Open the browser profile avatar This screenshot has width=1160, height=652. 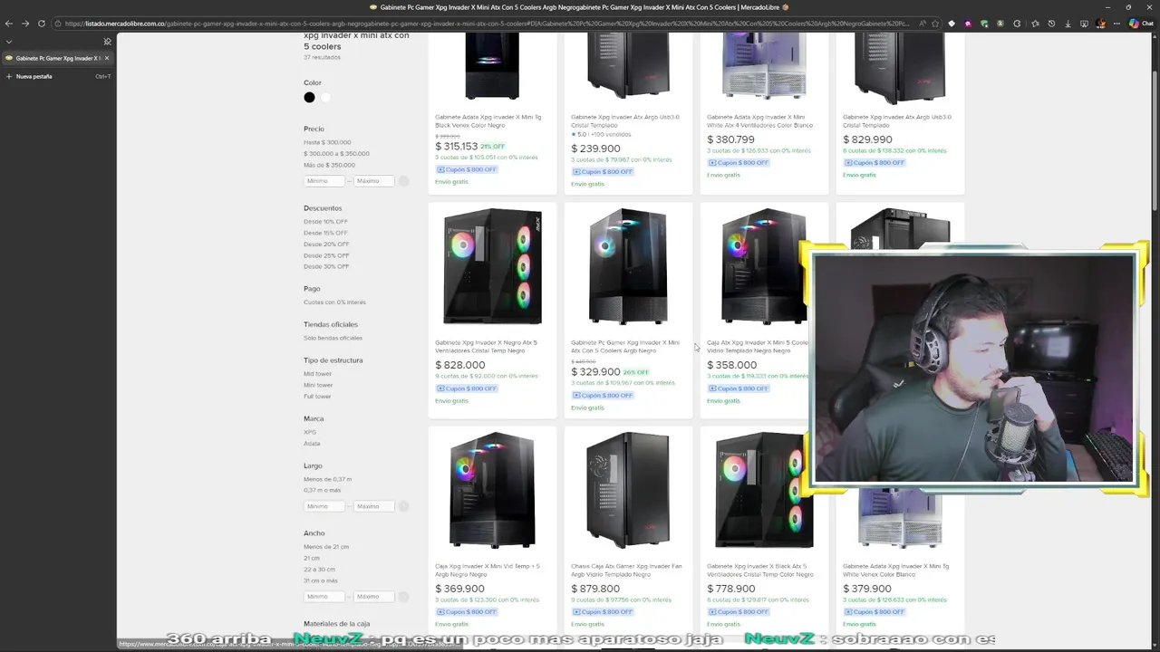[x=1101, y=24]
